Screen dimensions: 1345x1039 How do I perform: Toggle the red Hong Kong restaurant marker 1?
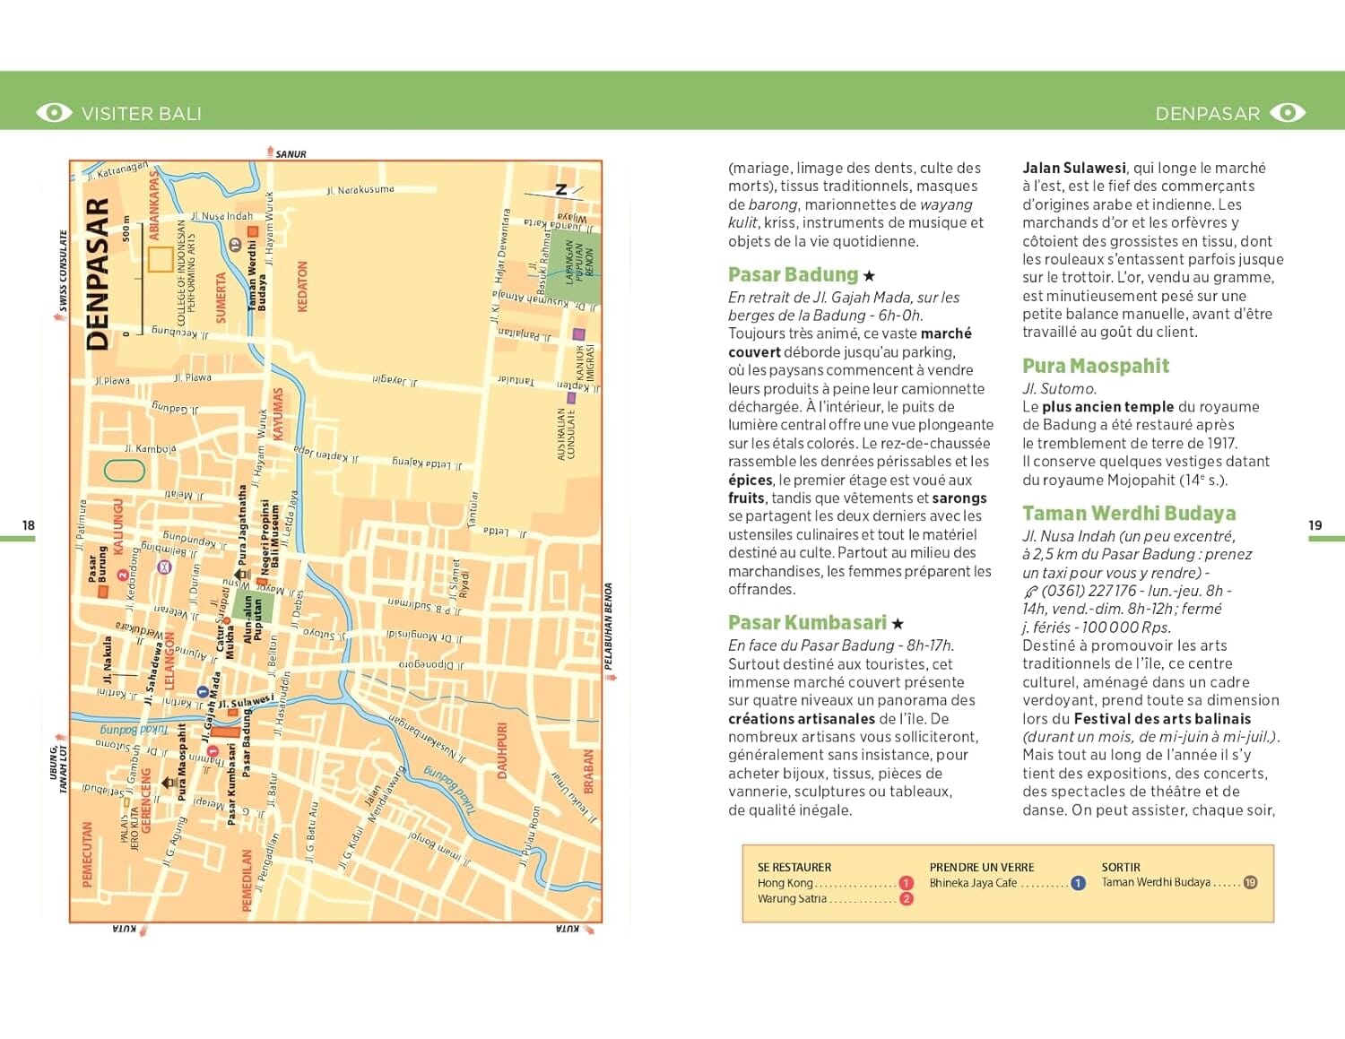coord(905,883)
